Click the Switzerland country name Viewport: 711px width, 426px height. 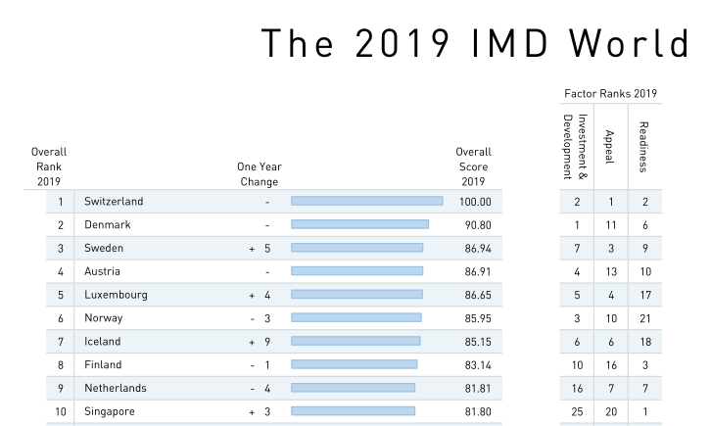coord(114,202)
